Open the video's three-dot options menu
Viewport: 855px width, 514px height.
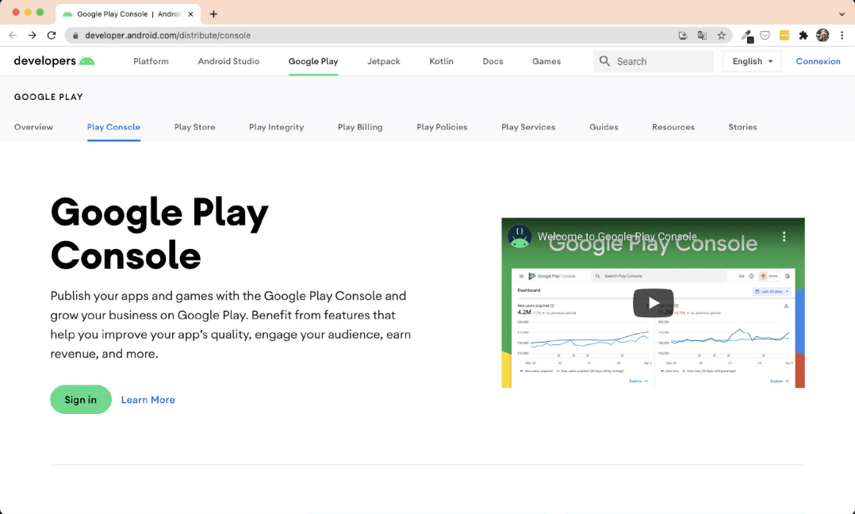click(784, 236)
